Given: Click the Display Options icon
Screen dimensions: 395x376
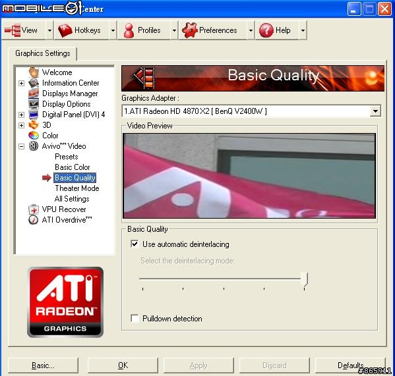Looking at the screenshot, I should pyautogui.click(x=34, y=104).
